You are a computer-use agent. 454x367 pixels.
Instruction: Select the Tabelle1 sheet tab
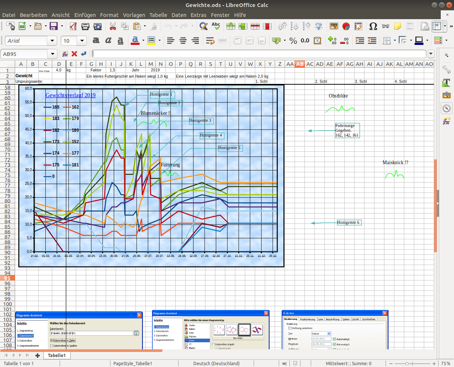57,355
